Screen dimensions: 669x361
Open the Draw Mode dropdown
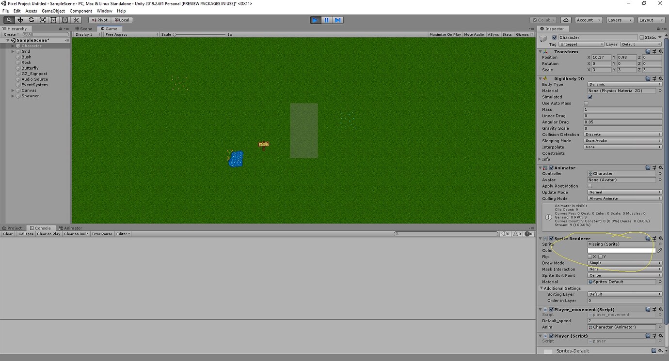tap(624, 263)
